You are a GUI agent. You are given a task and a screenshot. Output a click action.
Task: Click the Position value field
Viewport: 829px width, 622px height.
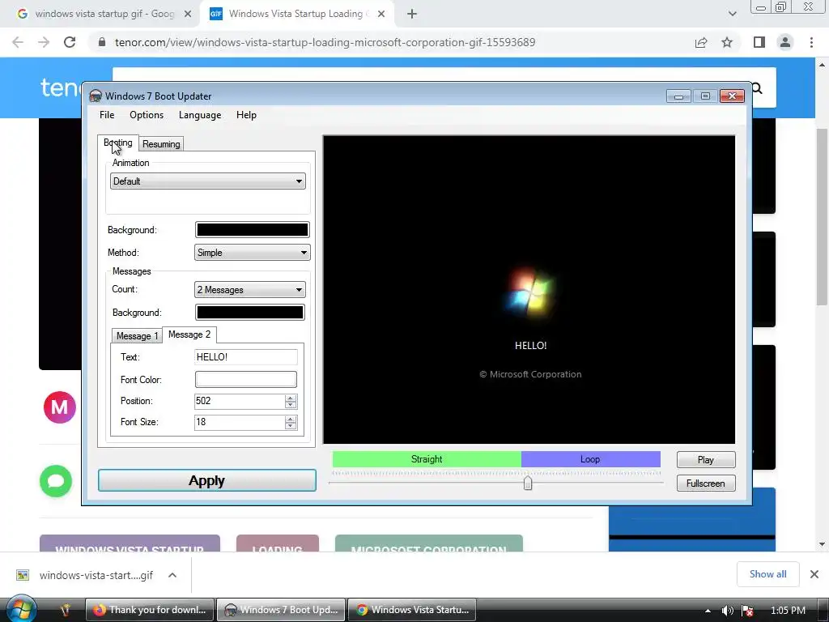[239, 401]
